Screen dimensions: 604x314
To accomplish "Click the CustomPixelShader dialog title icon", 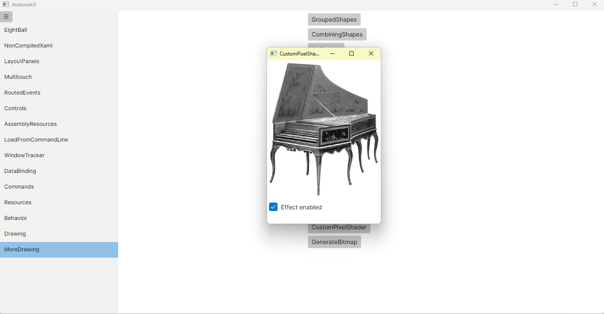I will [x=274, y=53].
